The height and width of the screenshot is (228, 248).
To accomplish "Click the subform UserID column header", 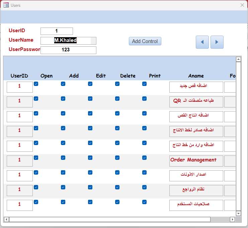I will 19,76.
